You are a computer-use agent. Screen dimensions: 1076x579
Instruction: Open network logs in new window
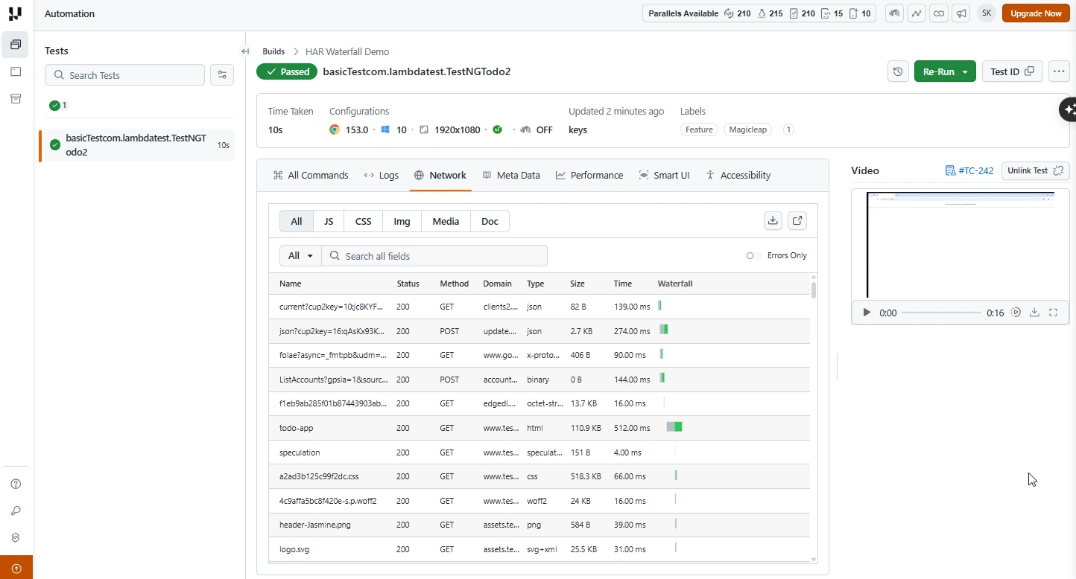point(797,220)
